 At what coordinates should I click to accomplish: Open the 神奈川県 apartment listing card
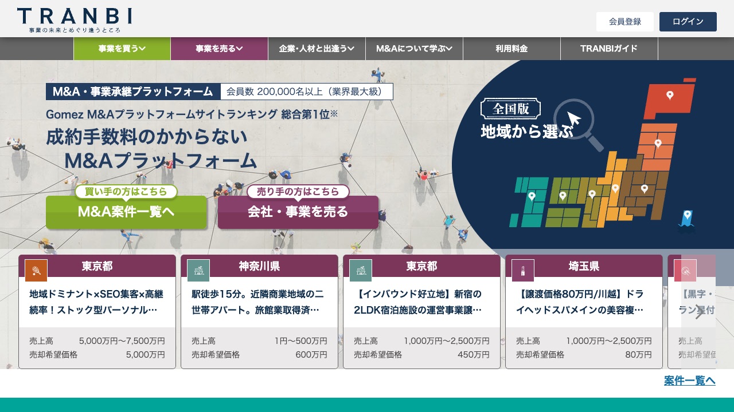pos(260,312)
